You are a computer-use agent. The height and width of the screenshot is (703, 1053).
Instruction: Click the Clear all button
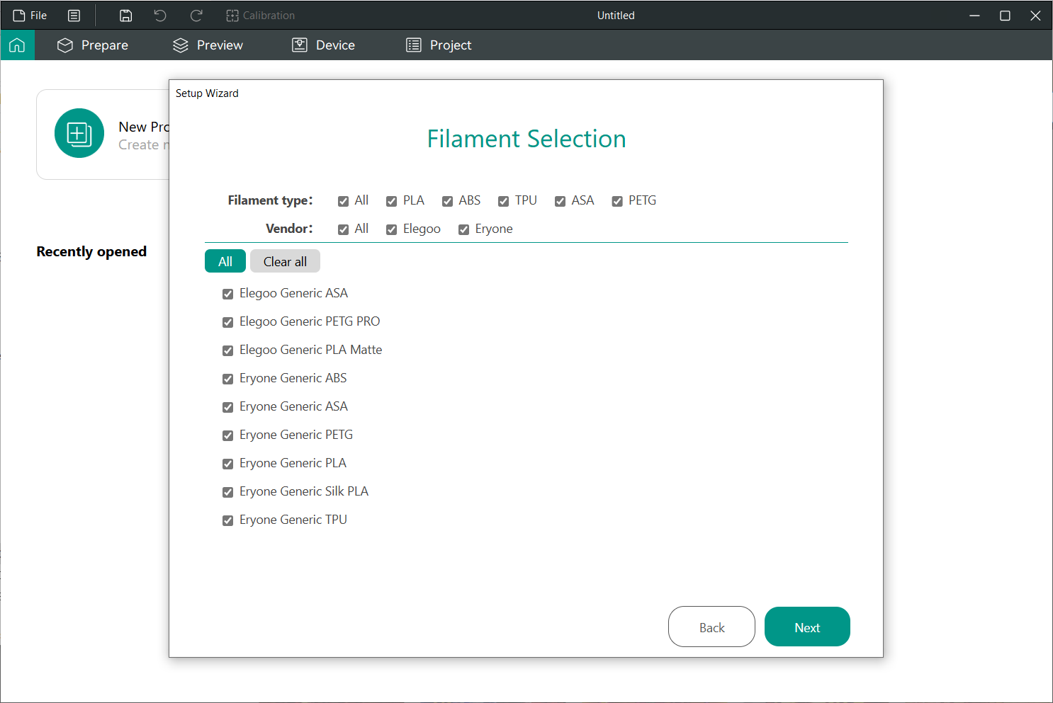coord(285,261)
